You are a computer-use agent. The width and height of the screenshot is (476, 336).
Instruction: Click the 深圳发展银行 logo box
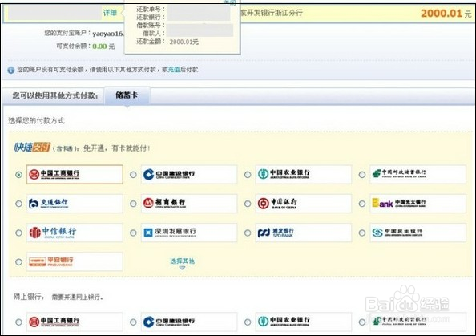point(189,233)
